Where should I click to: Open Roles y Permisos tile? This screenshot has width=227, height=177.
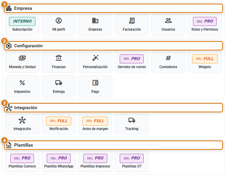click(205, 24)
